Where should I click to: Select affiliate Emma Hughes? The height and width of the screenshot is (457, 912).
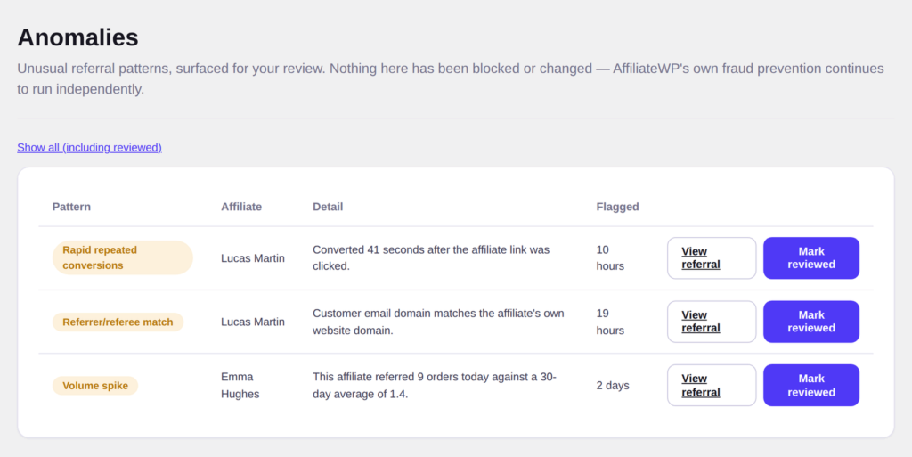(x=240, y=385)
